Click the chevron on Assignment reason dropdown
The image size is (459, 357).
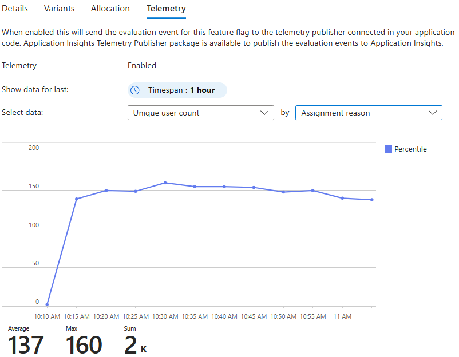coord(433,113)
